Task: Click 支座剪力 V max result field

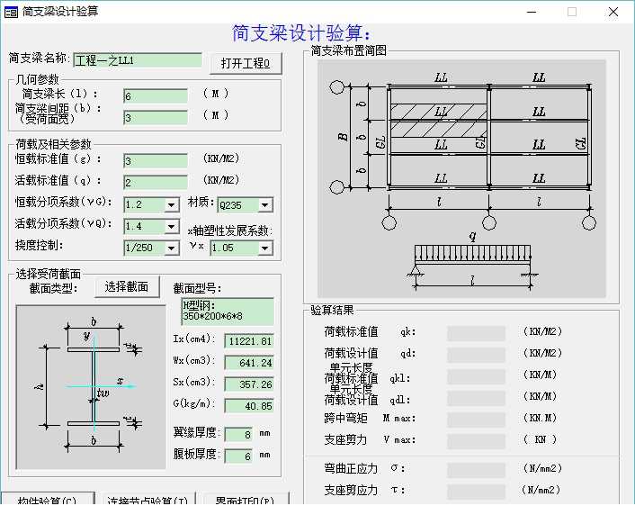Action: (x=476, y=441)
